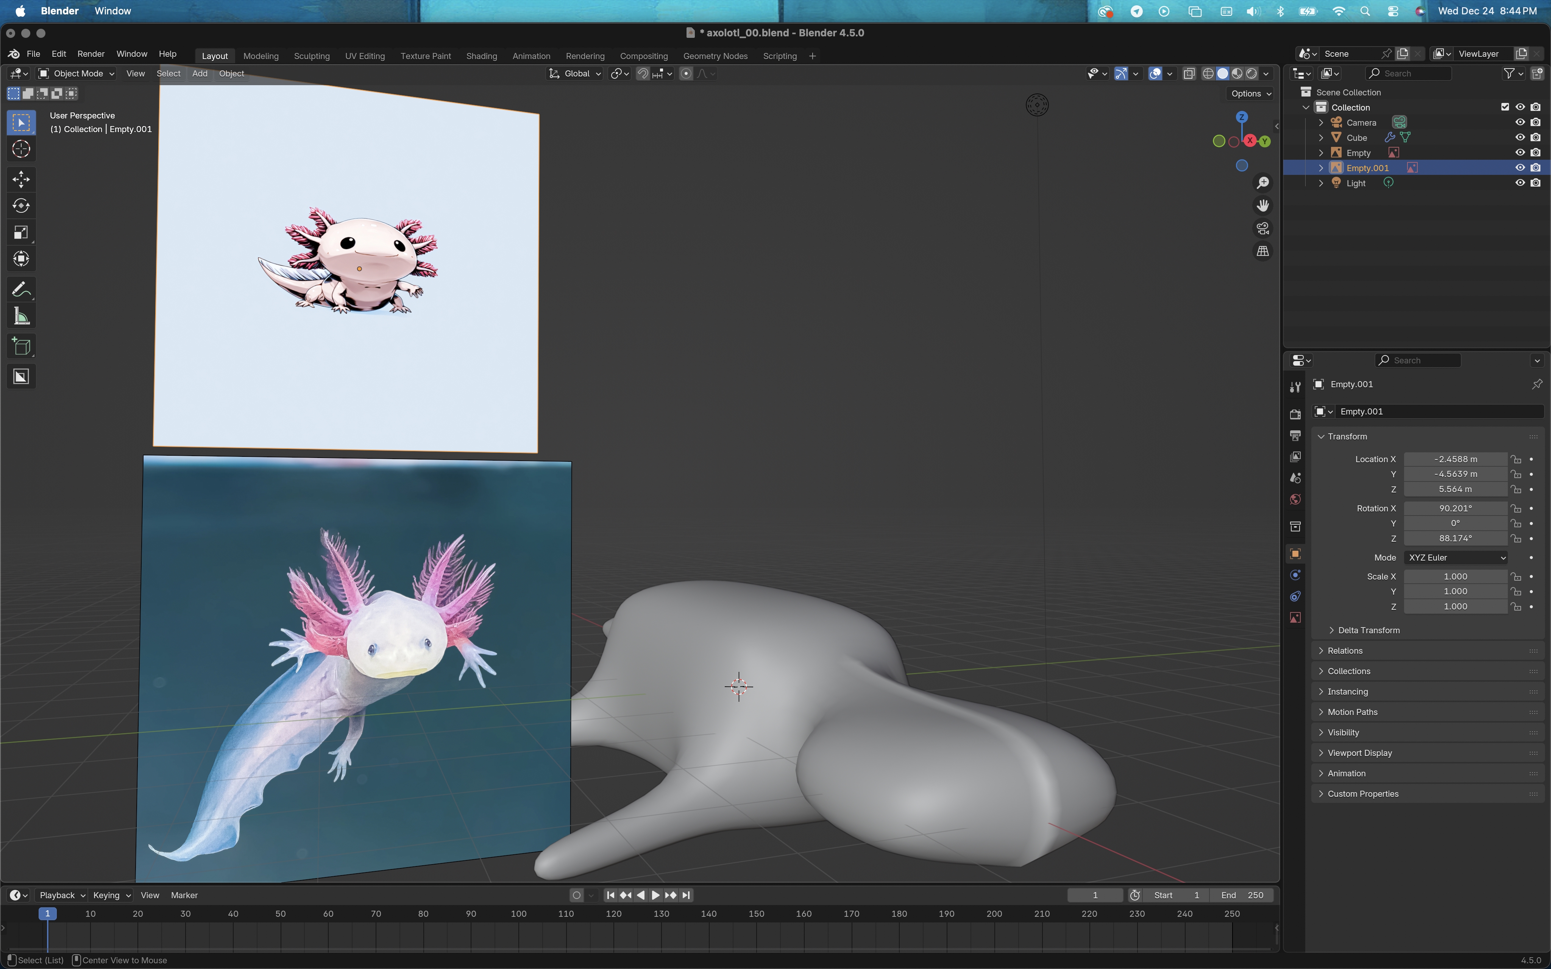Select the Move tool
The image size is (1551, 969).
pos(21,179)
